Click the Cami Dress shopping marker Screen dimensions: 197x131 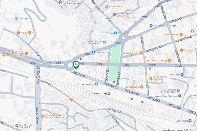[182, 75]
